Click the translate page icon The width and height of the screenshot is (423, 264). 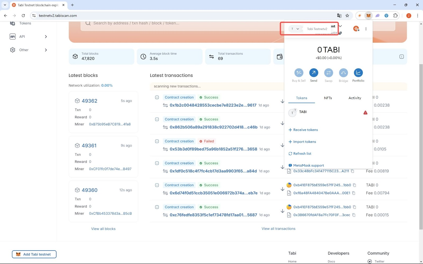[339, 16]
